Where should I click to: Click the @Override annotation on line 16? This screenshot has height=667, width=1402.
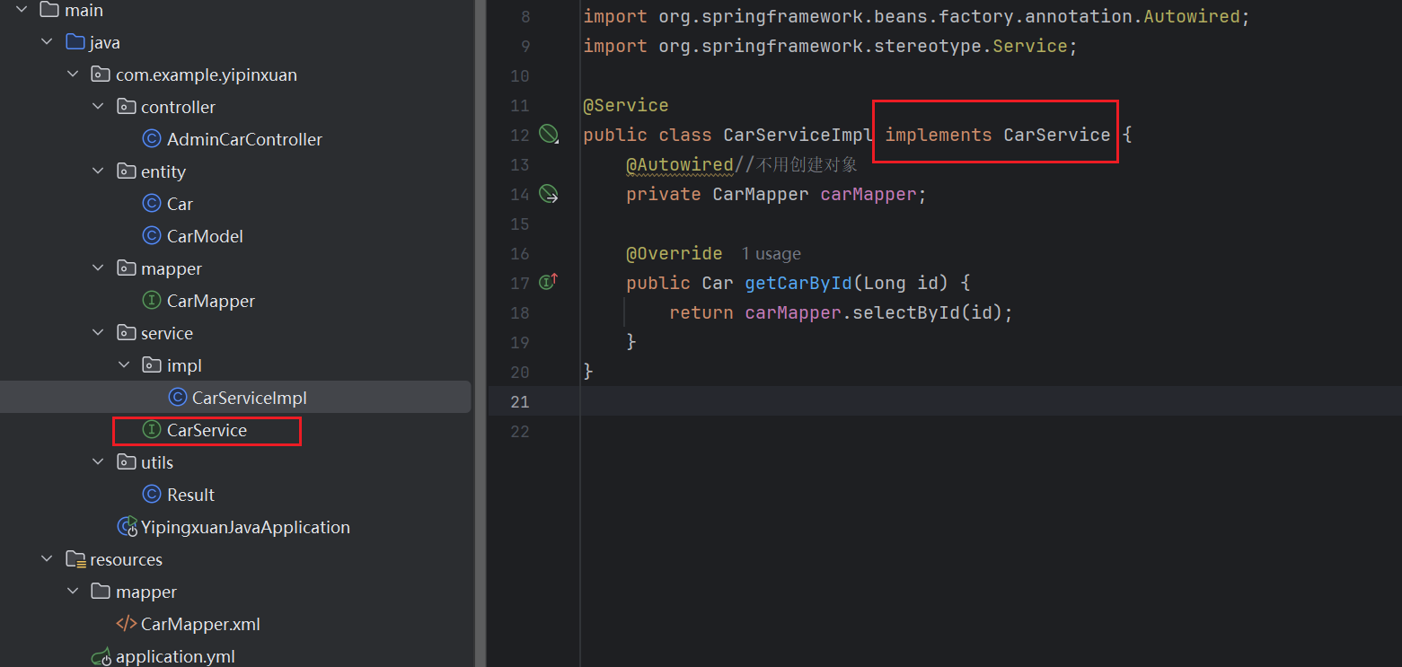click(675, 253)
